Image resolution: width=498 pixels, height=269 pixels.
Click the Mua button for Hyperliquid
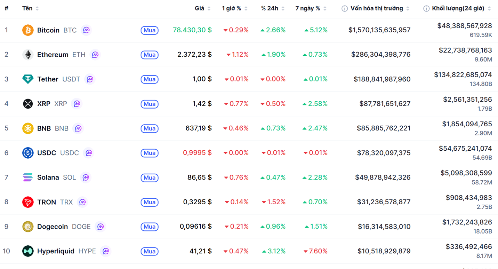click(x=150, y=251)
